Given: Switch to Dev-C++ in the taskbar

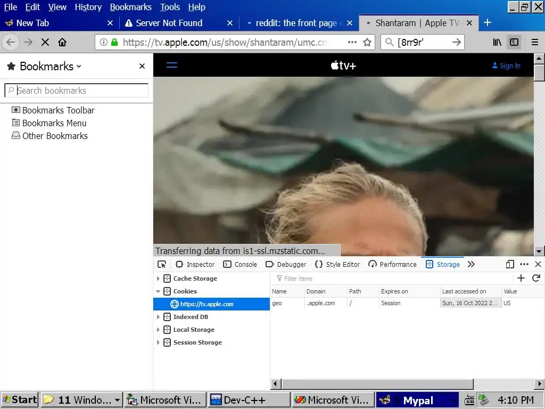Looking at the screenshot, I should (249, 400).
